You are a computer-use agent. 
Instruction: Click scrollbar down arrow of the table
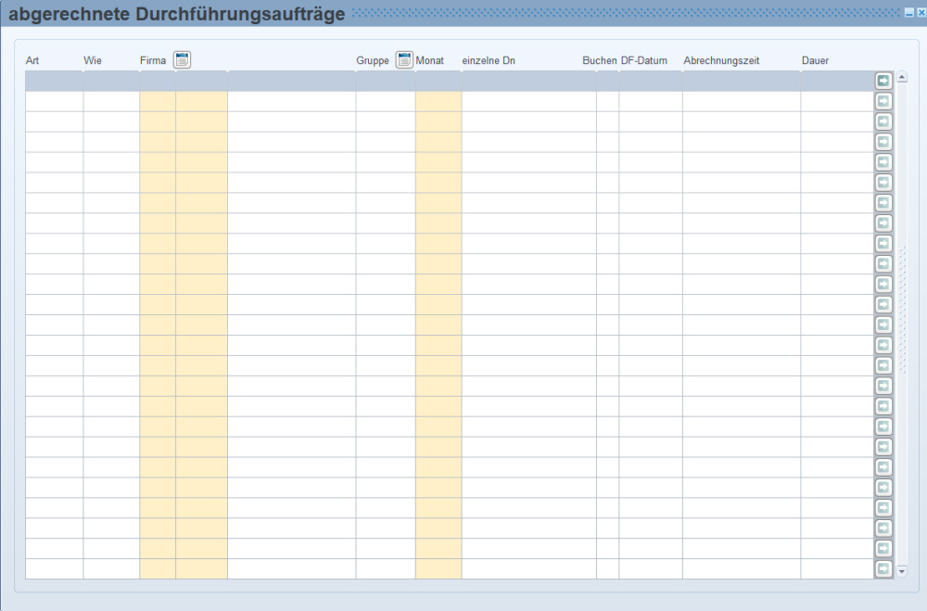point(902,571)
